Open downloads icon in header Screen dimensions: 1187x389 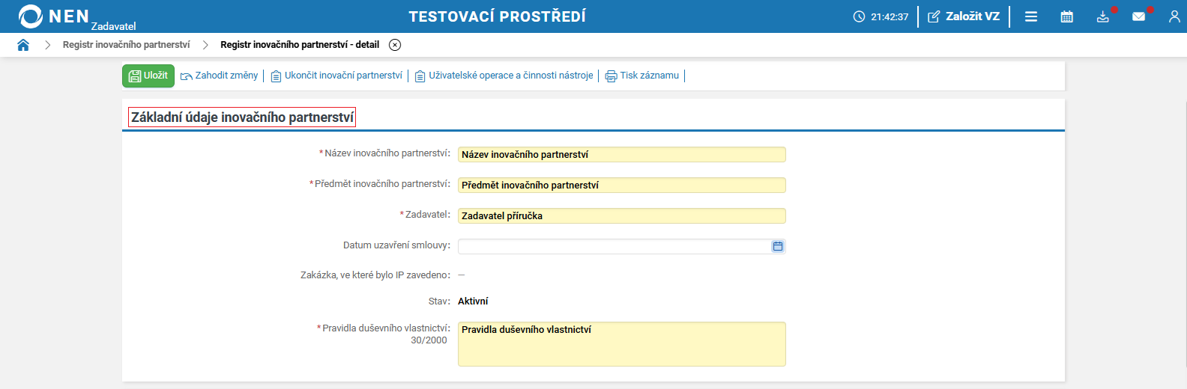(x=1102, y=16)
